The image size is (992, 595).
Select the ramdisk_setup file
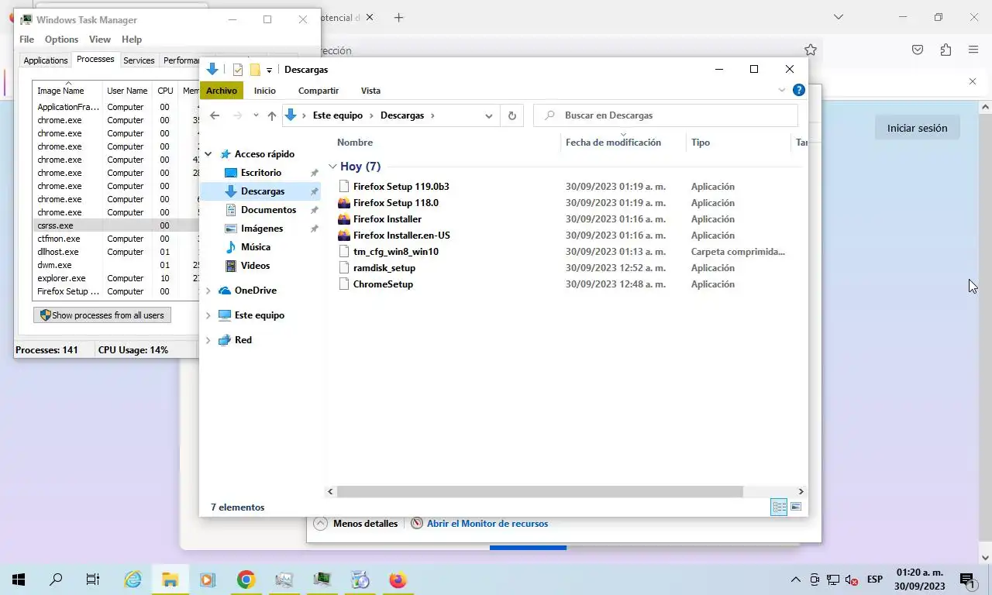384,268
